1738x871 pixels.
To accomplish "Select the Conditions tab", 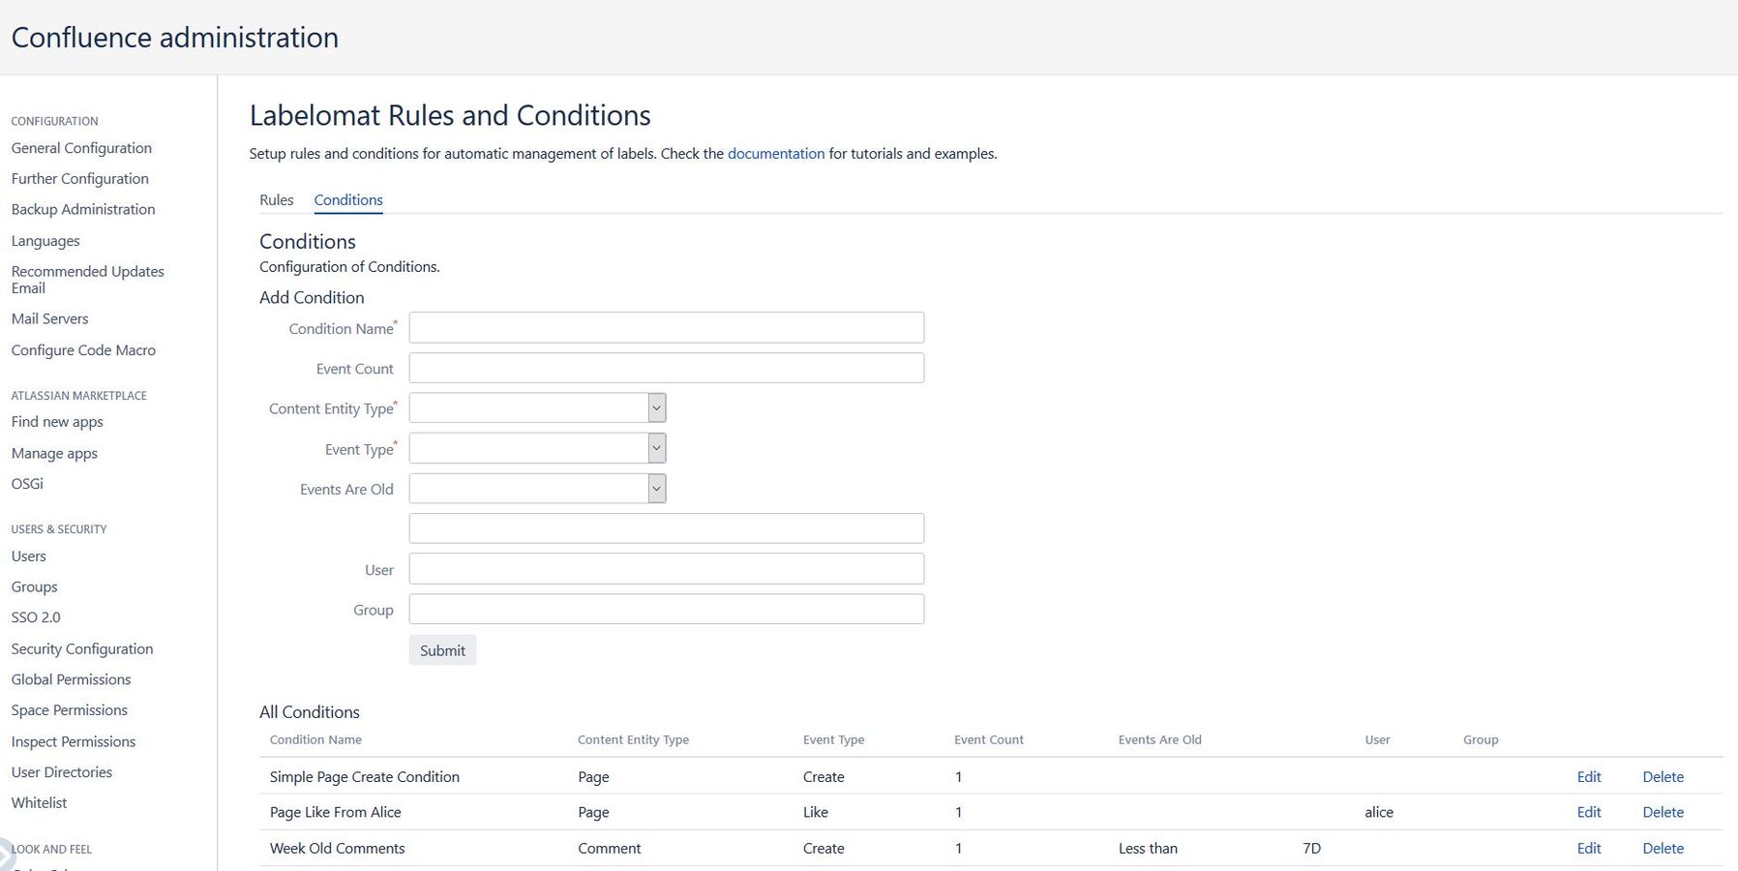I will (x=348, y=199).
